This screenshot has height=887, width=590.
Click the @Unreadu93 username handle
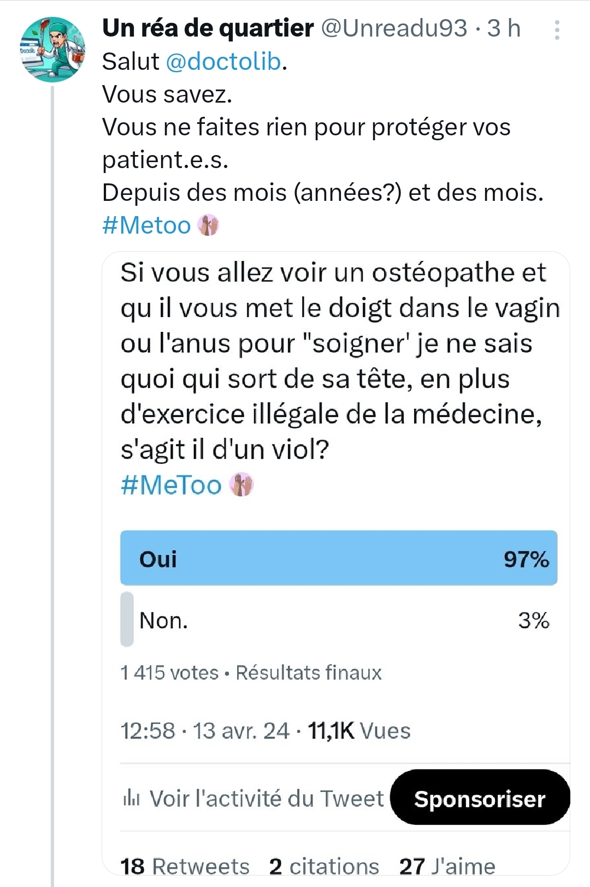point(394,28)
